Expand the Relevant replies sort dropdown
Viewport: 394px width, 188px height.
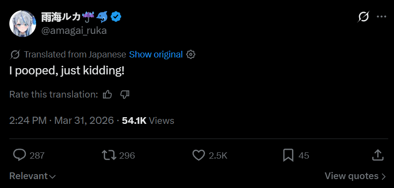33,176
